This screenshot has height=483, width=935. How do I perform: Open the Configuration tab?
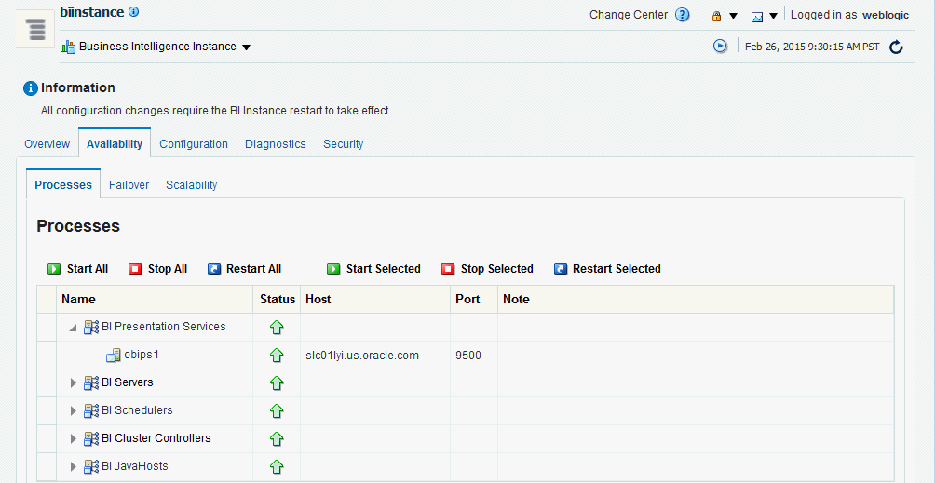tap(194, 144)
